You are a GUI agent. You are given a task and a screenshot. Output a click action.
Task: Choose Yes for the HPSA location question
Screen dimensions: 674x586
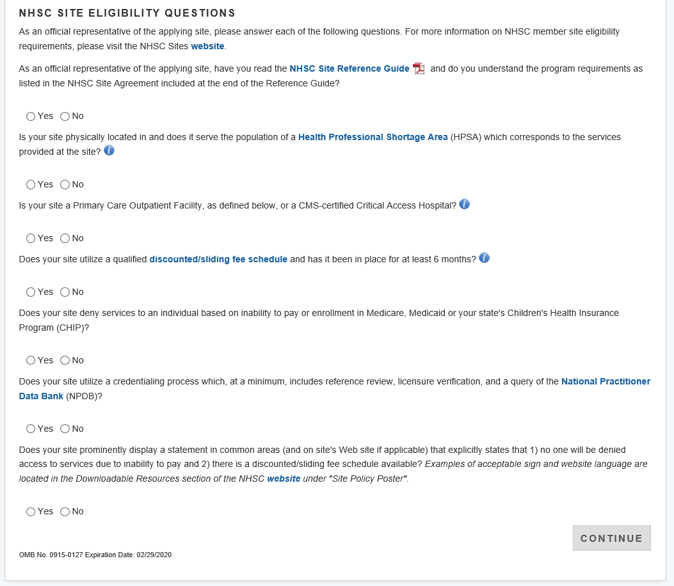31,185
